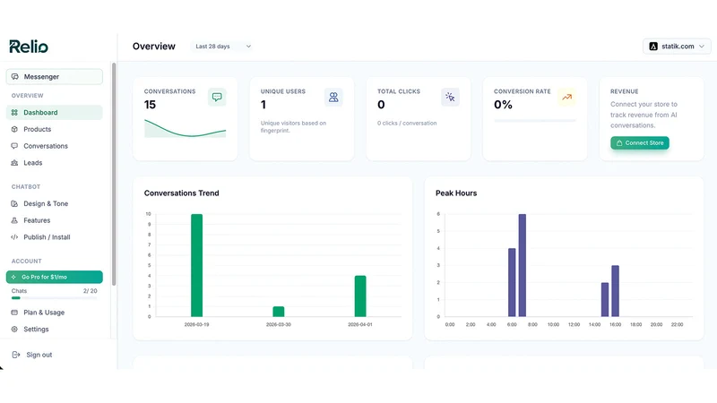Image resolution: width=717 pixels, height=403 pixels.
Task: Open the Messenger section
Action: click(55, 77)
